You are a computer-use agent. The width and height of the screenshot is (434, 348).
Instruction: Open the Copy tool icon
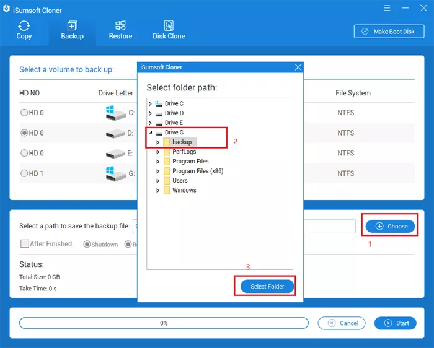[x=24, y=26]
